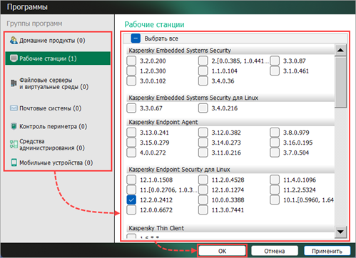356x258 pixels.
Task: Click the Мобильные устройства phone icon
Action: coord(14,162)
